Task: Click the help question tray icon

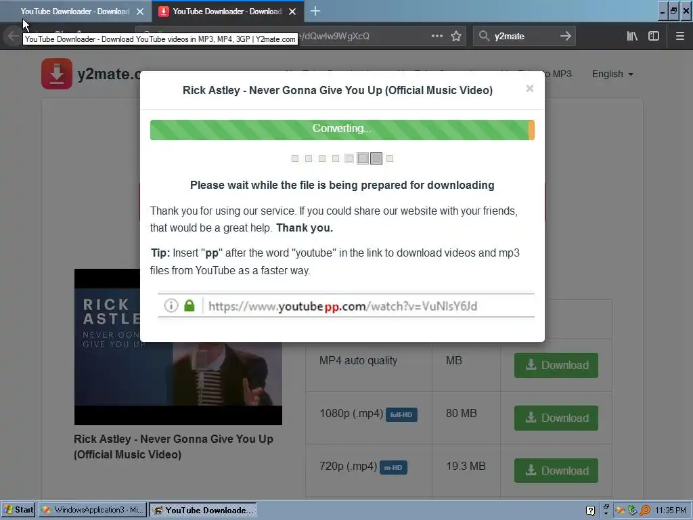Action: point(590,511)
